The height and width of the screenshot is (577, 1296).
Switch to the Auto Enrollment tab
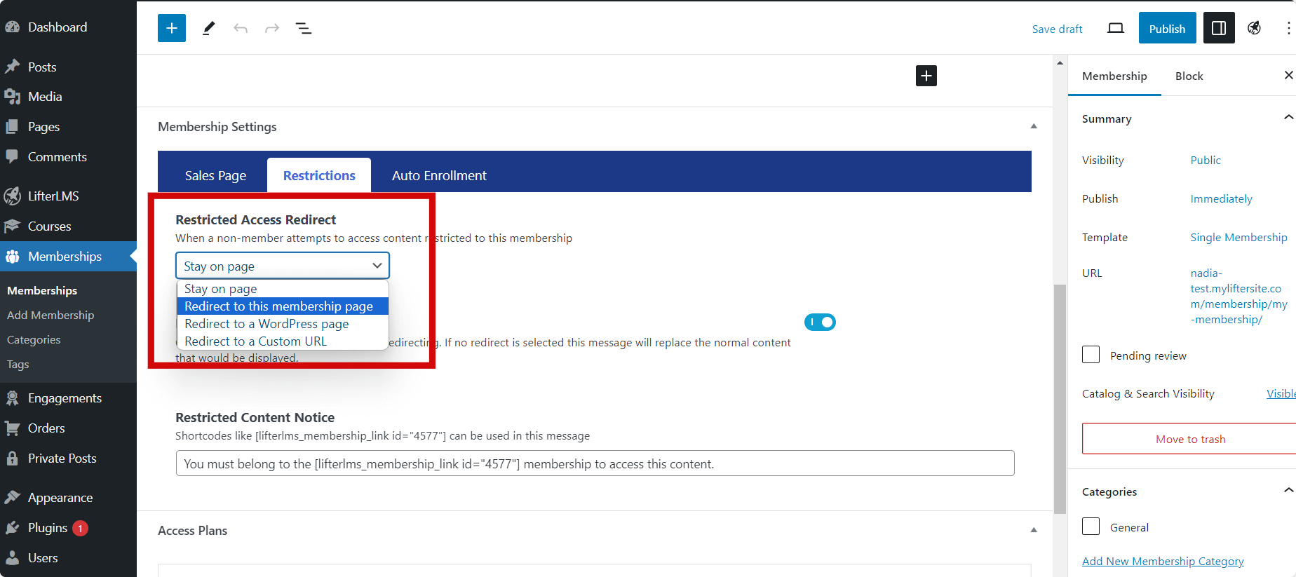pyautogui.click(x=439, y=175)
